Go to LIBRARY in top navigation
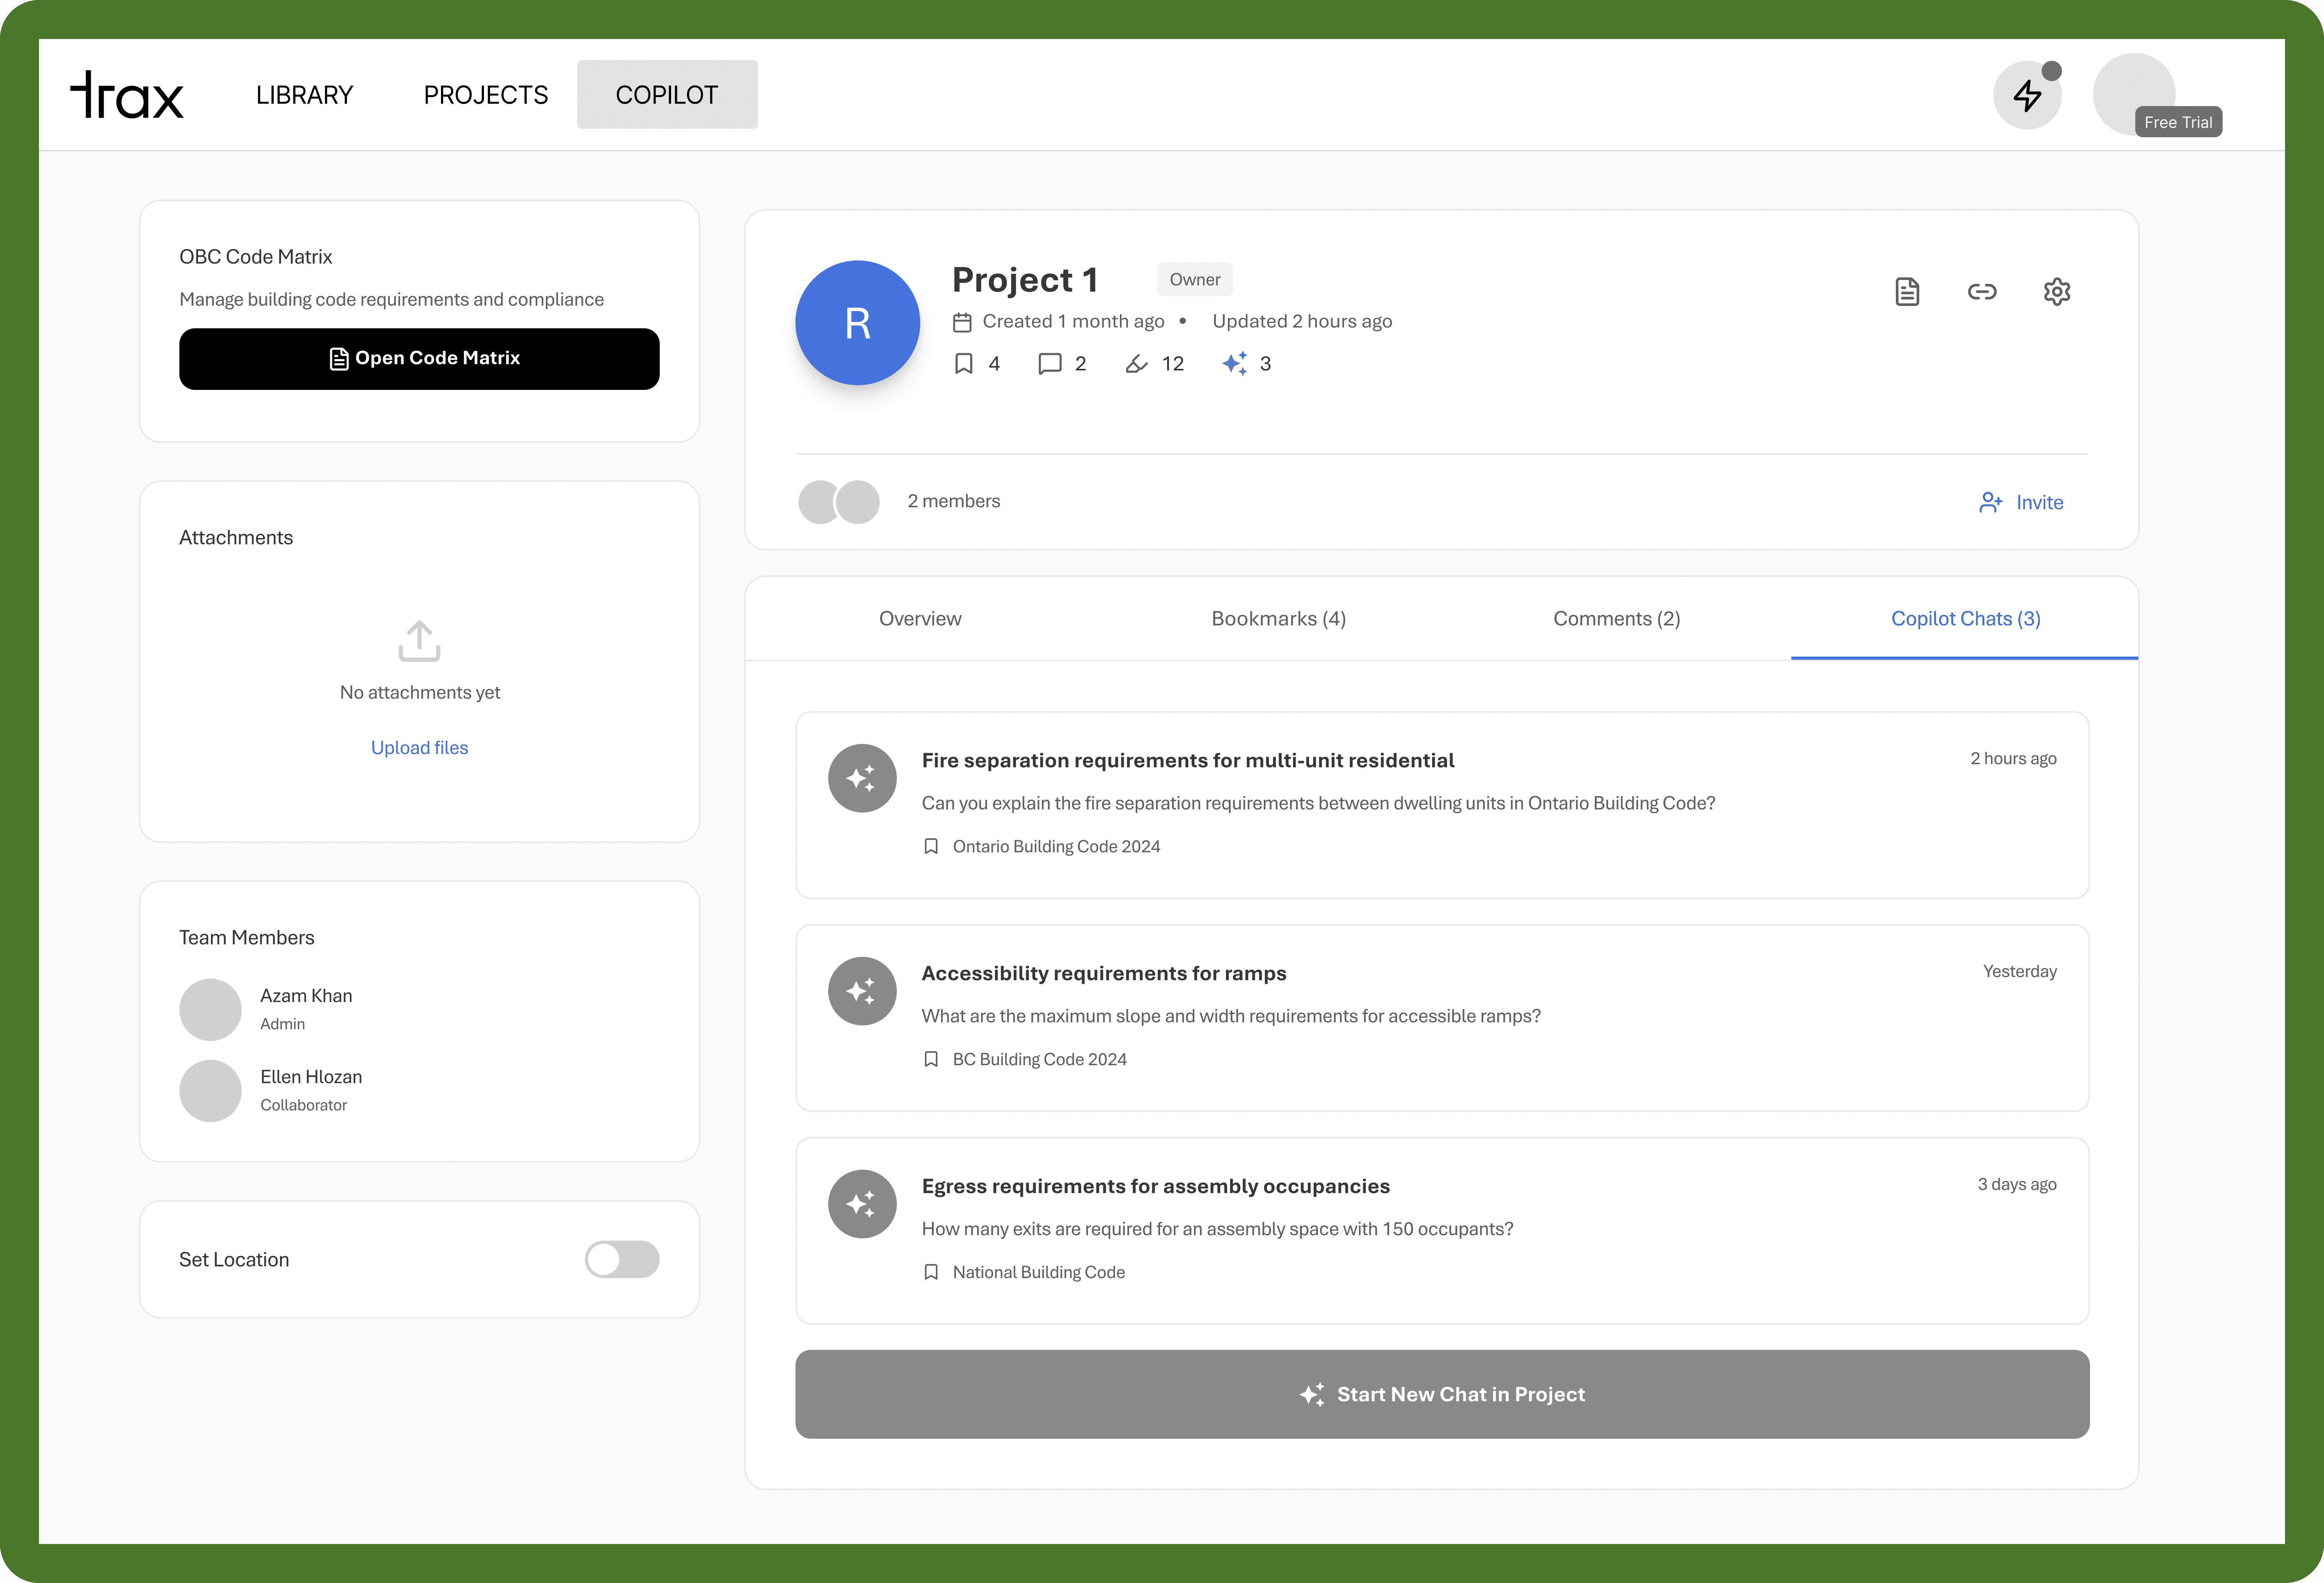This screenshot has height=1583, width=2324. point(304,95)
